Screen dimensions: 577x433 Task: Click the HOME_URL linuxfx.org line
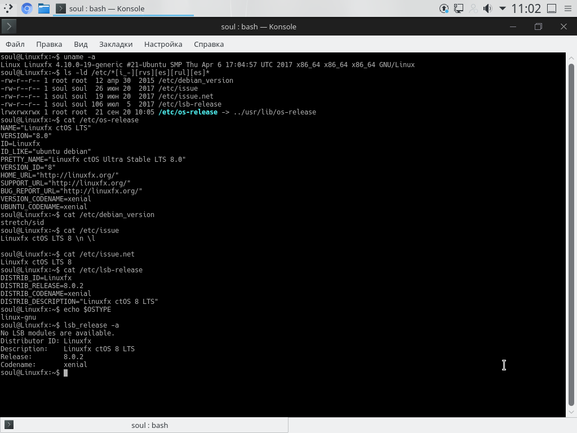click(60, 175)
